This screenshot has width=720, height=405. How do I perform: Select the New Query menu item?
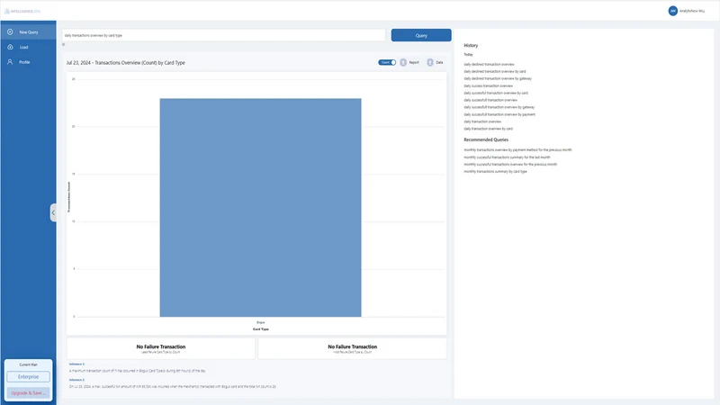[29, 32]
